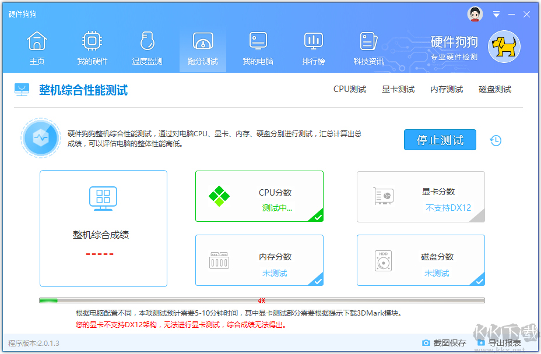This screenshot has width=541, height=354.
Task: Open the 我的电脑 computer icon
Action: coord(258,41)
